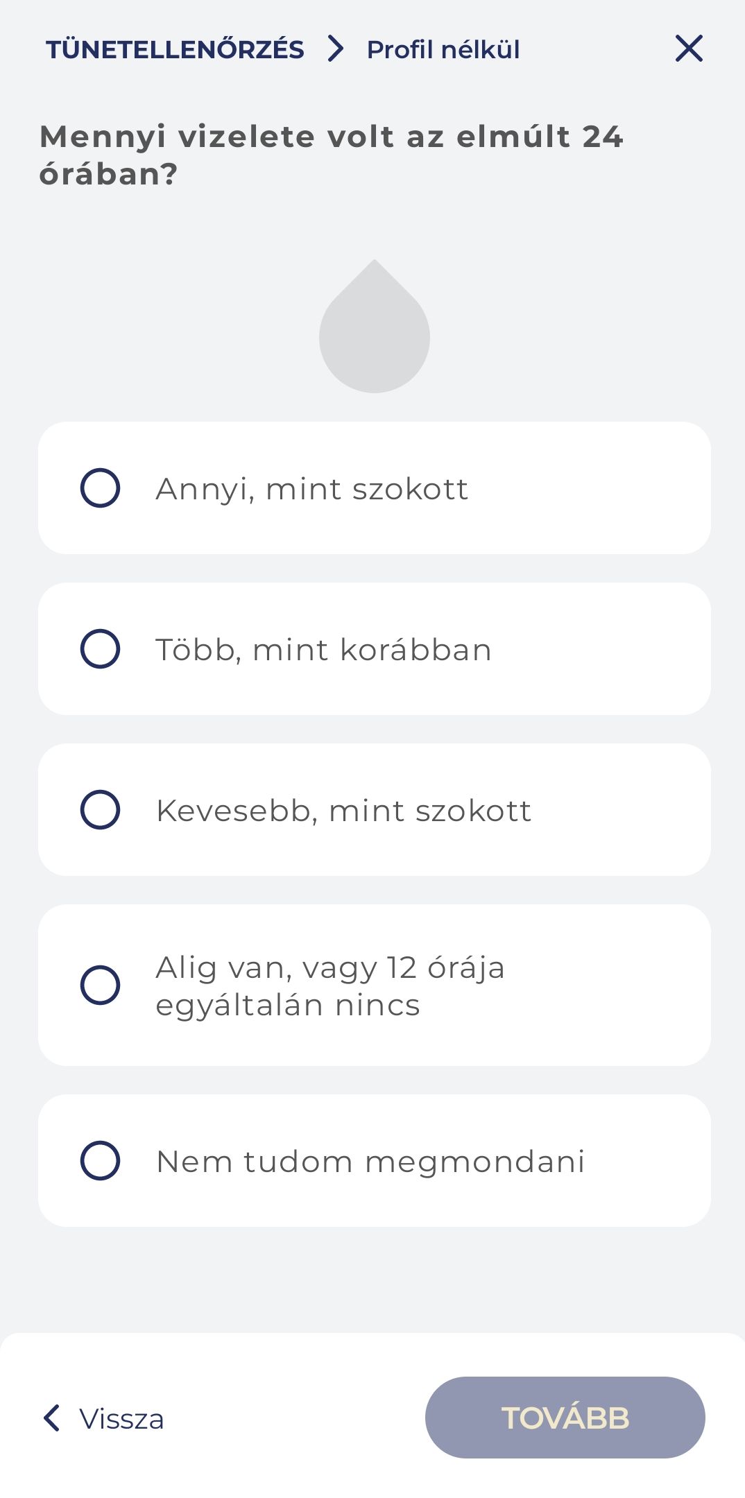The image size is (745, 1498).
Task: Select radio button for "Nem tudom megmondani"
Action: click(101, 1161)
